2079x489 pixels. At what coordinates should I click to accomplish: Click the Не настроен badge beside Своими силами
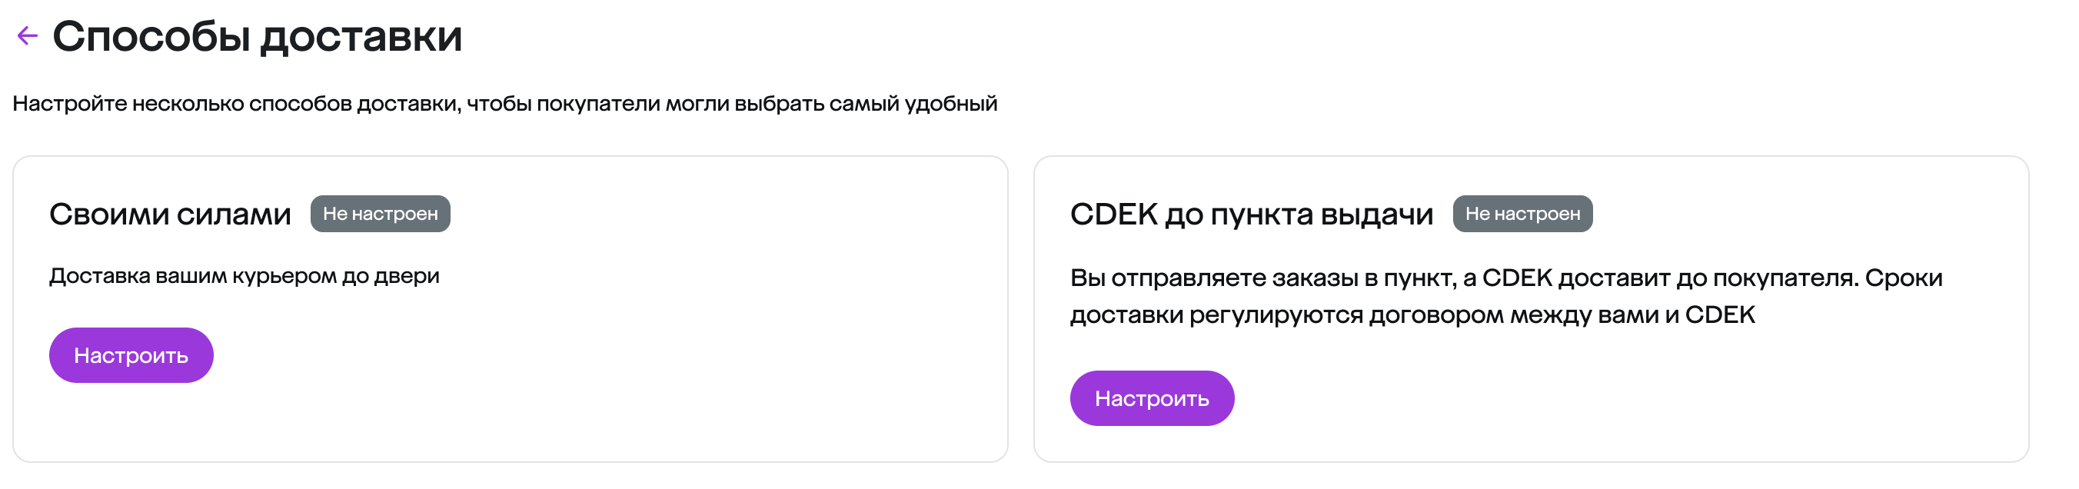point(380,214)
